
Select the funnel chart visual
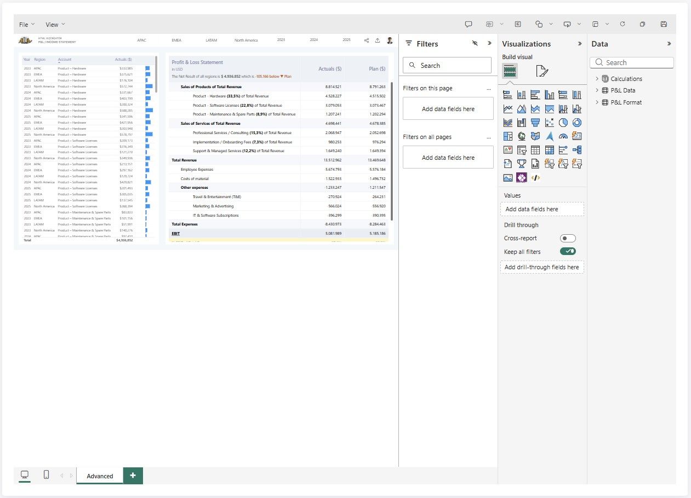tap(535, 122)
